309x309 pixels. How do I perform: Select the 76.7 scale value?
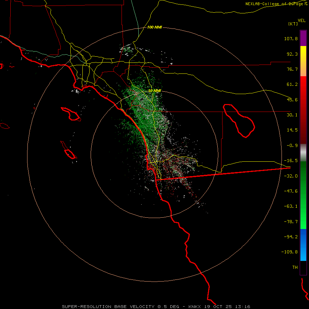292,69
